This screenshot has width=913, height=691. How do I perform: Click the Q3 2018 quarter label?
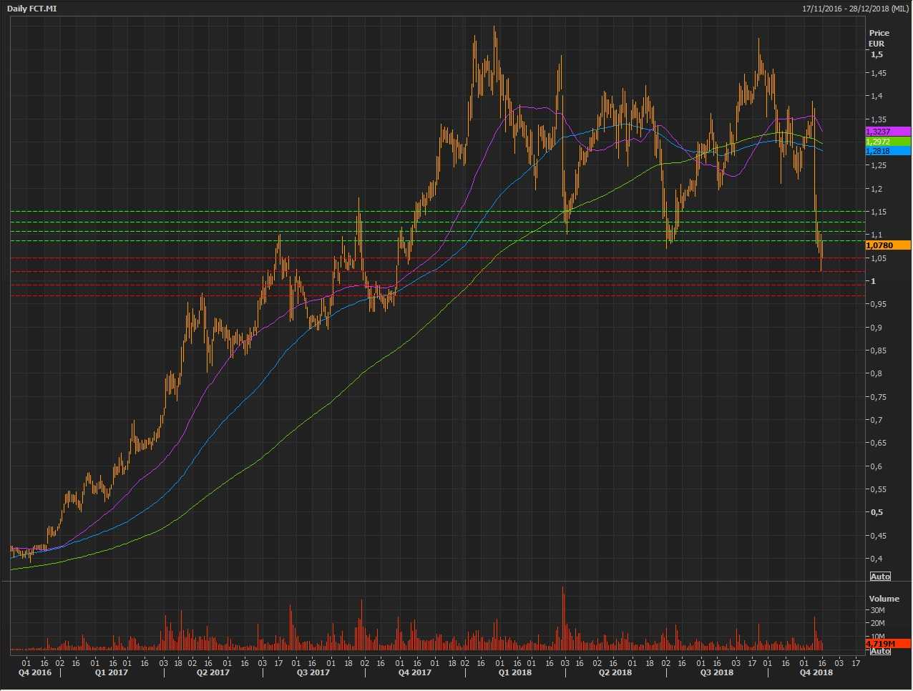[717, 672]
